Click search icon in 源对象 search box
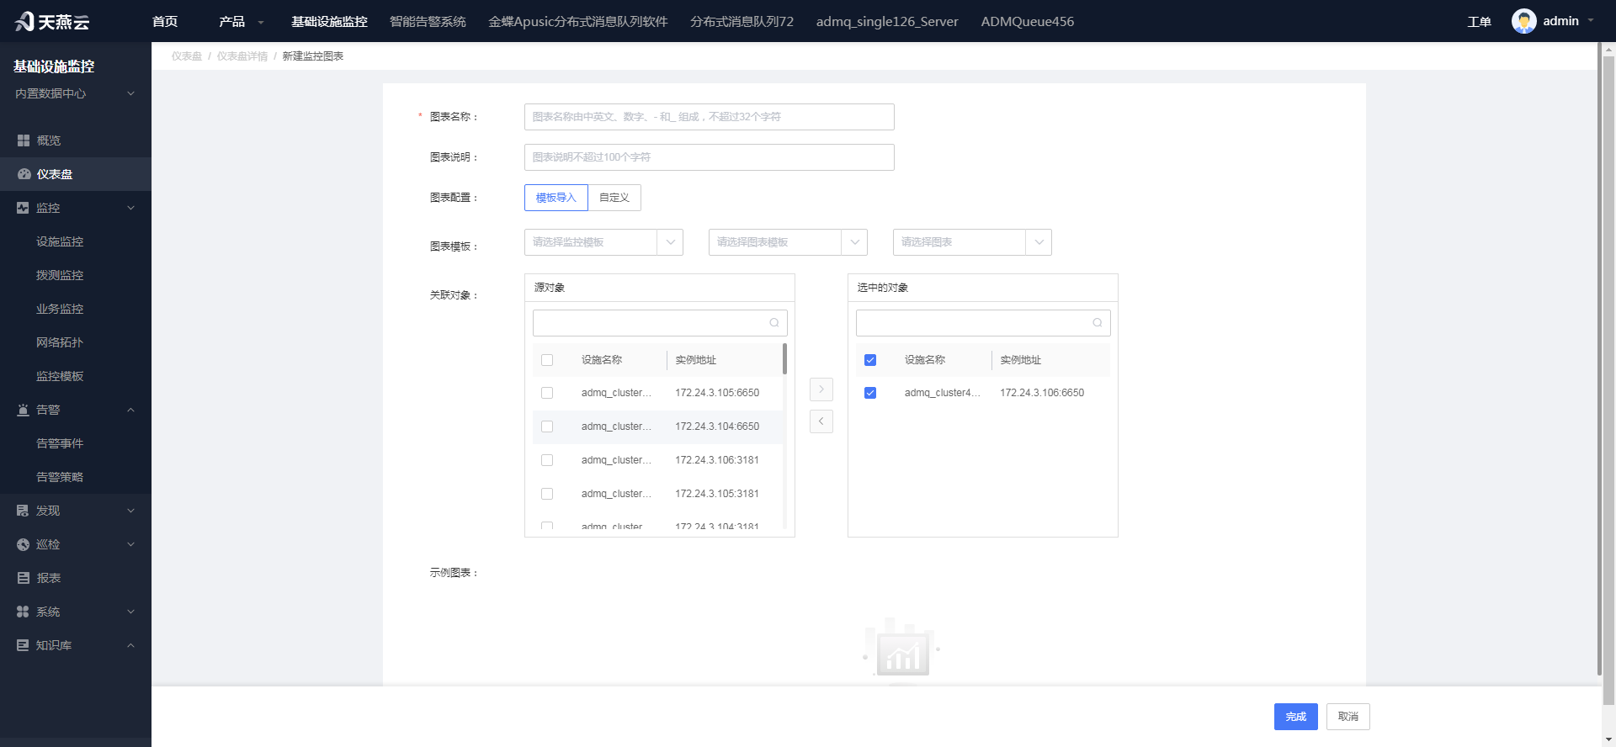This screenshot has width=1616, height=747. click(x=774, y=323)
